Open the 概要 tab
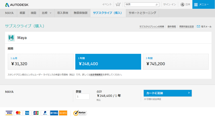This screenshot has width=215, height=121. pyautogui.click(x=23, y=13)
